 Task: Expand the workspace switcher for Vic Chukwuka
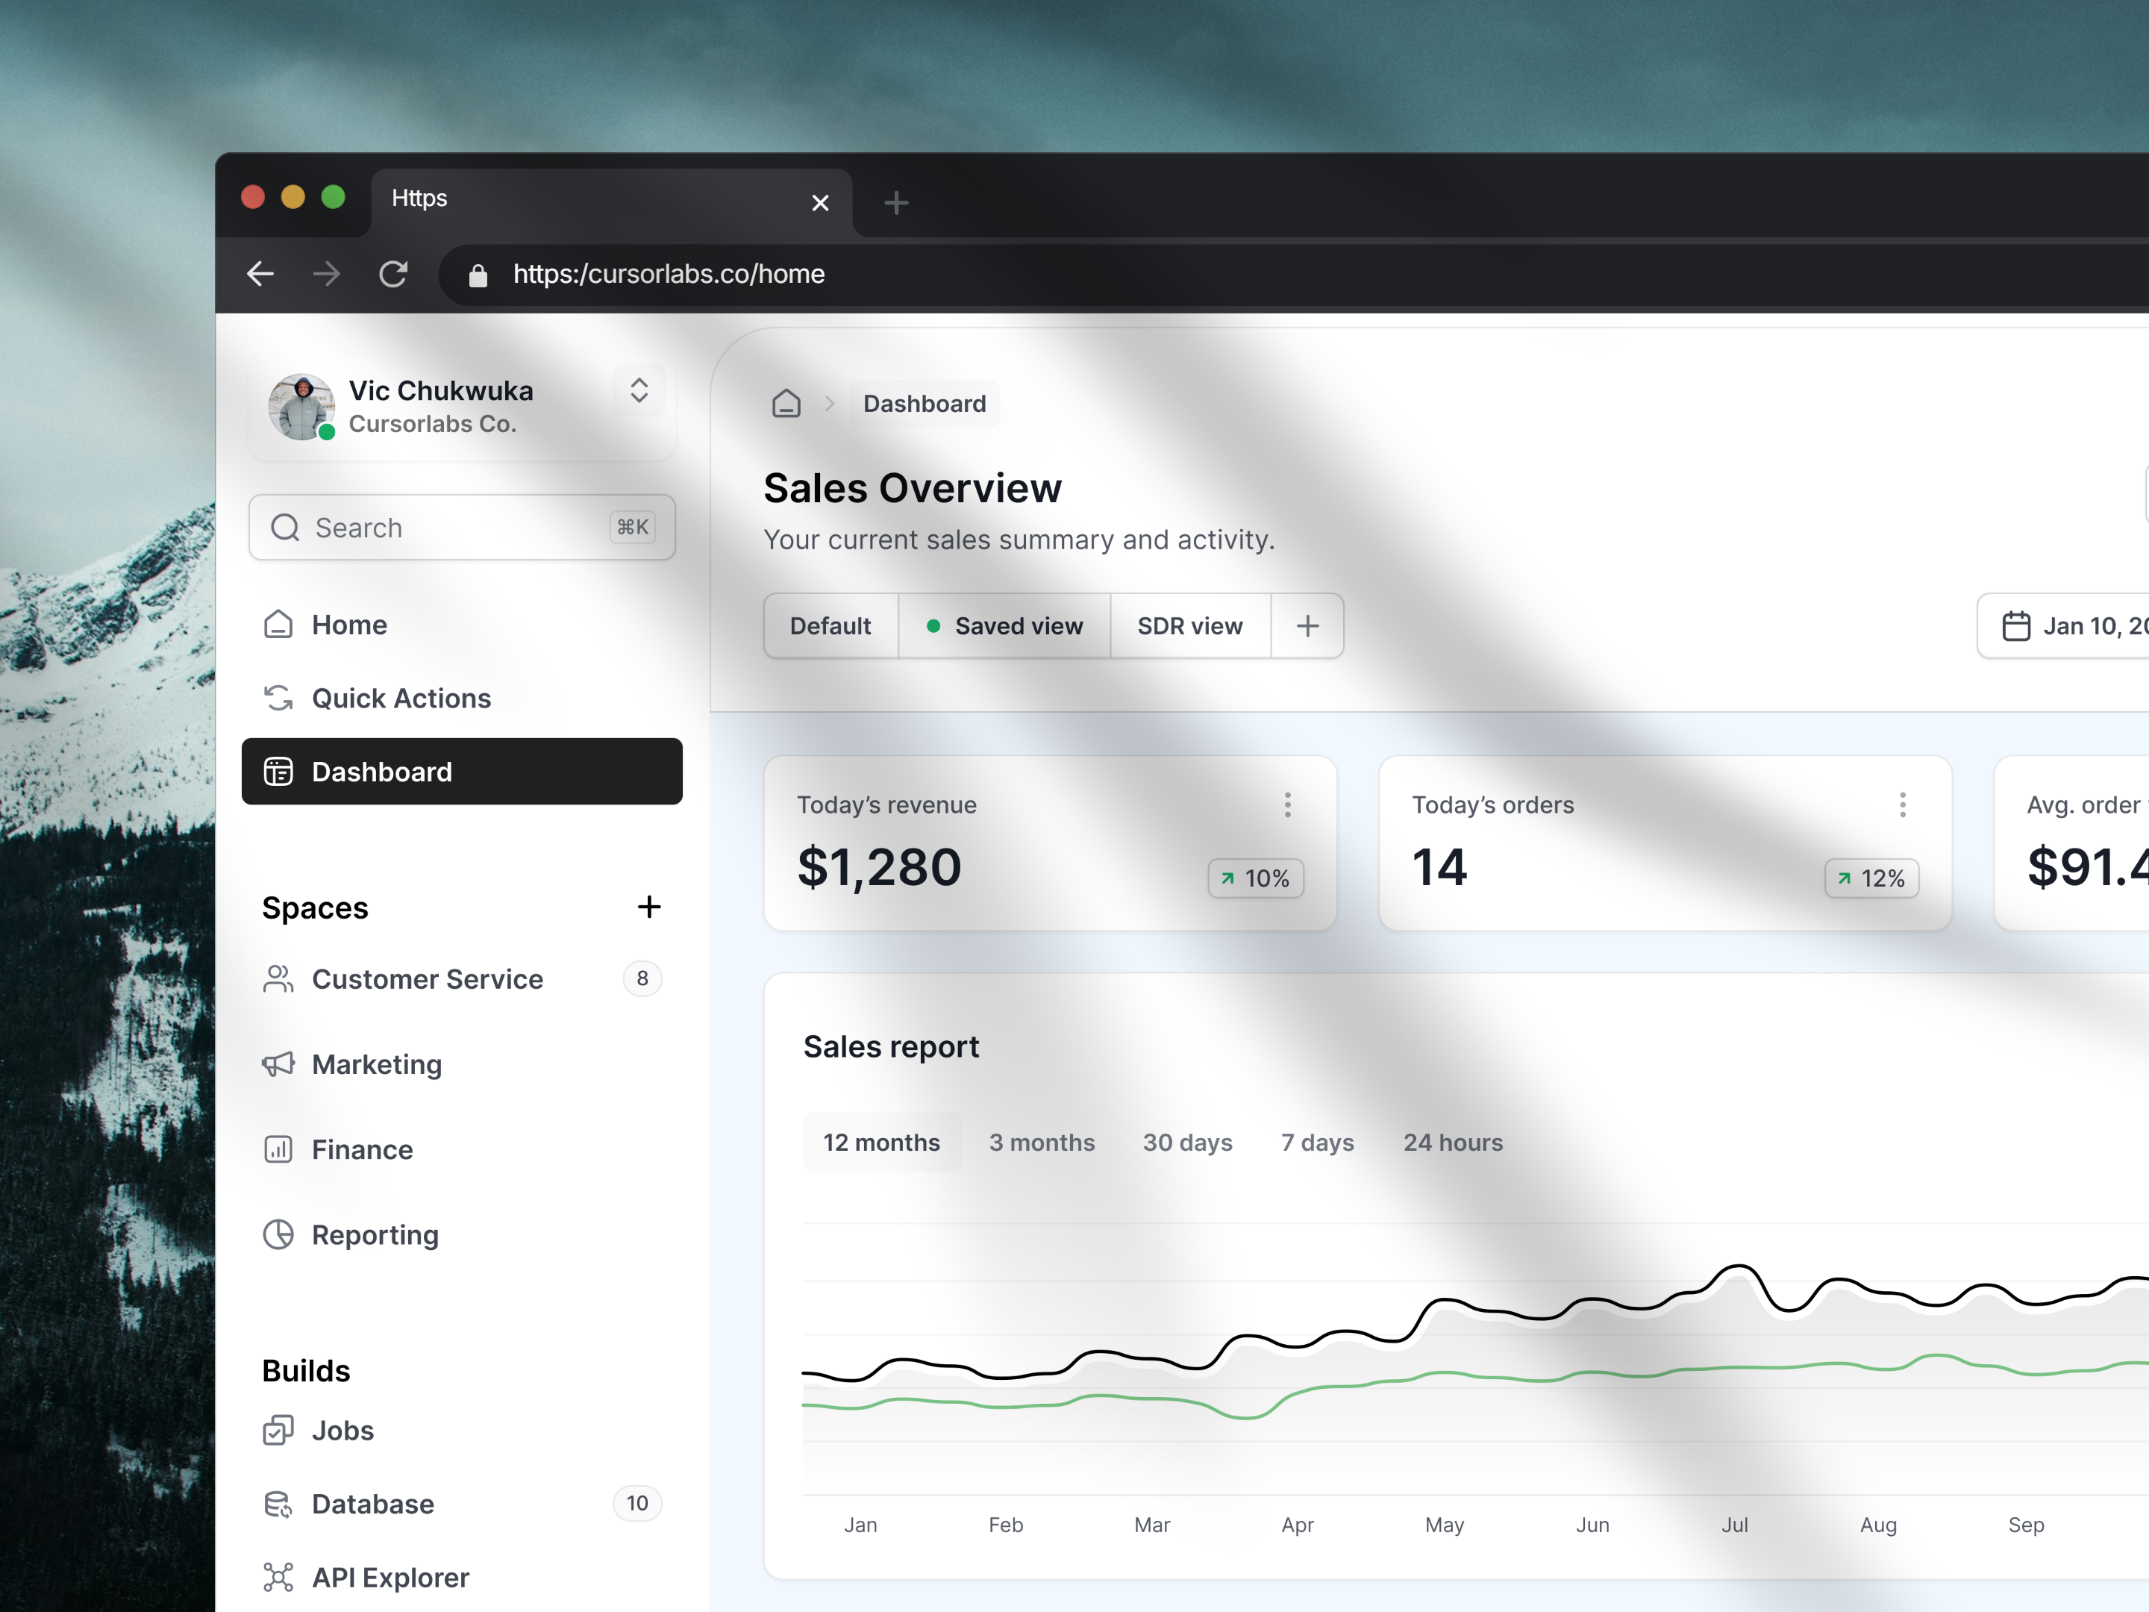coord(639,390)
